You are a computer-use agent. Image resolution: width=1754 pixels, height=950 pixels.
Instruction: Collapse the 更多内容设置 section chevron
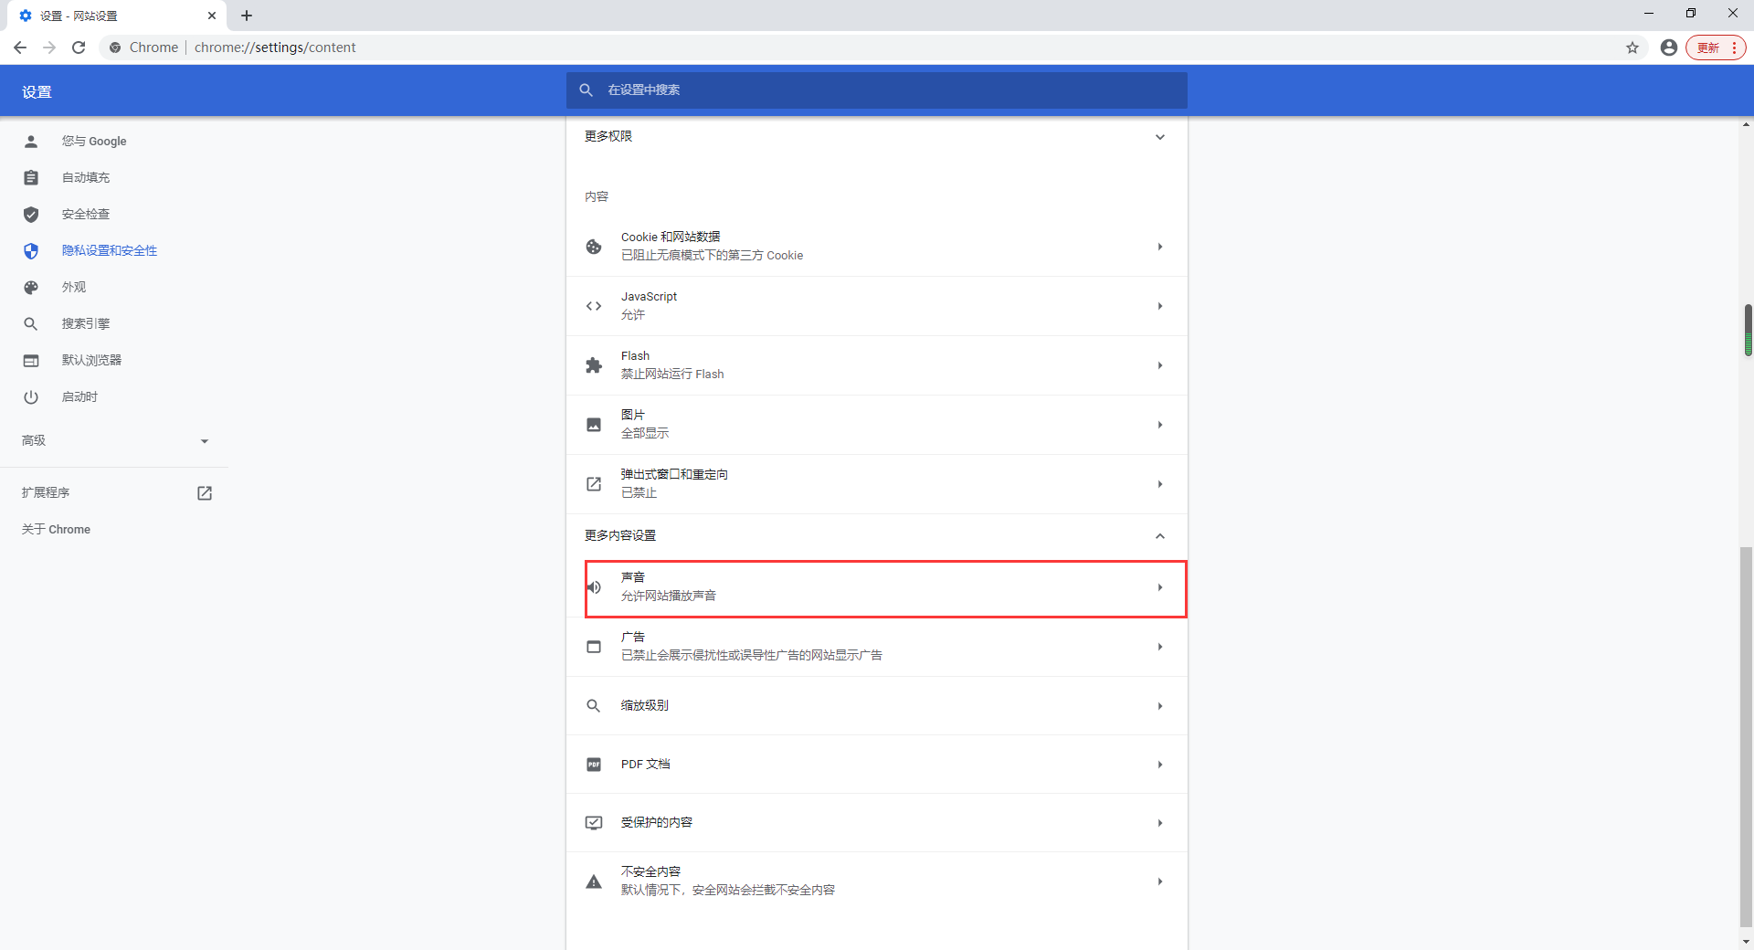[1160, 536]
